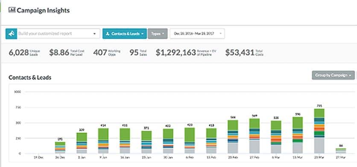
Task: Click the Campaign Insights chart icon
Action: pyautogui.click(x=12, y=10)
